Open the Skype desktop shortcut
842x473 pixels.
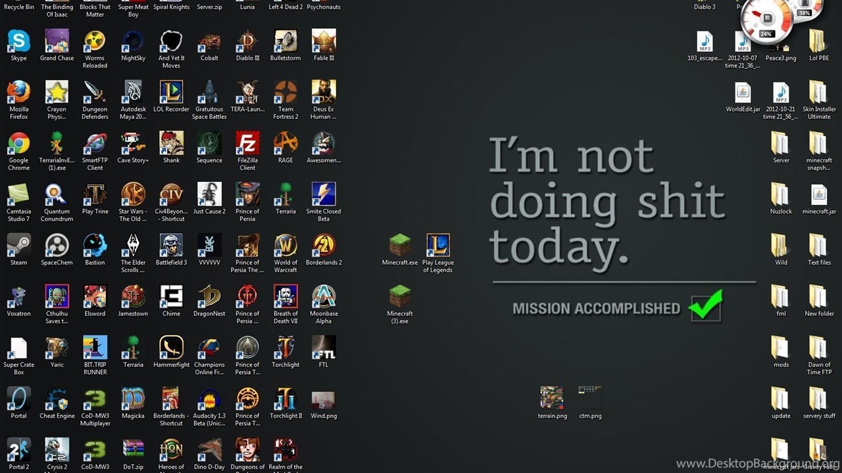point(18,41)
